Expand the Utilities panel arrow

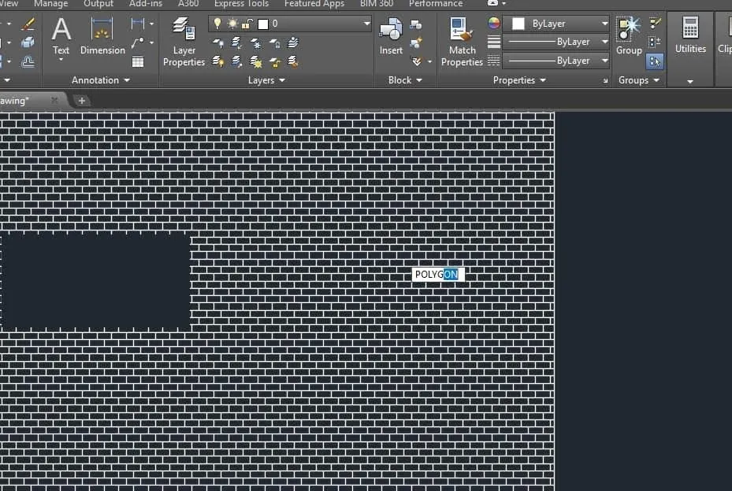click(690, 82)
